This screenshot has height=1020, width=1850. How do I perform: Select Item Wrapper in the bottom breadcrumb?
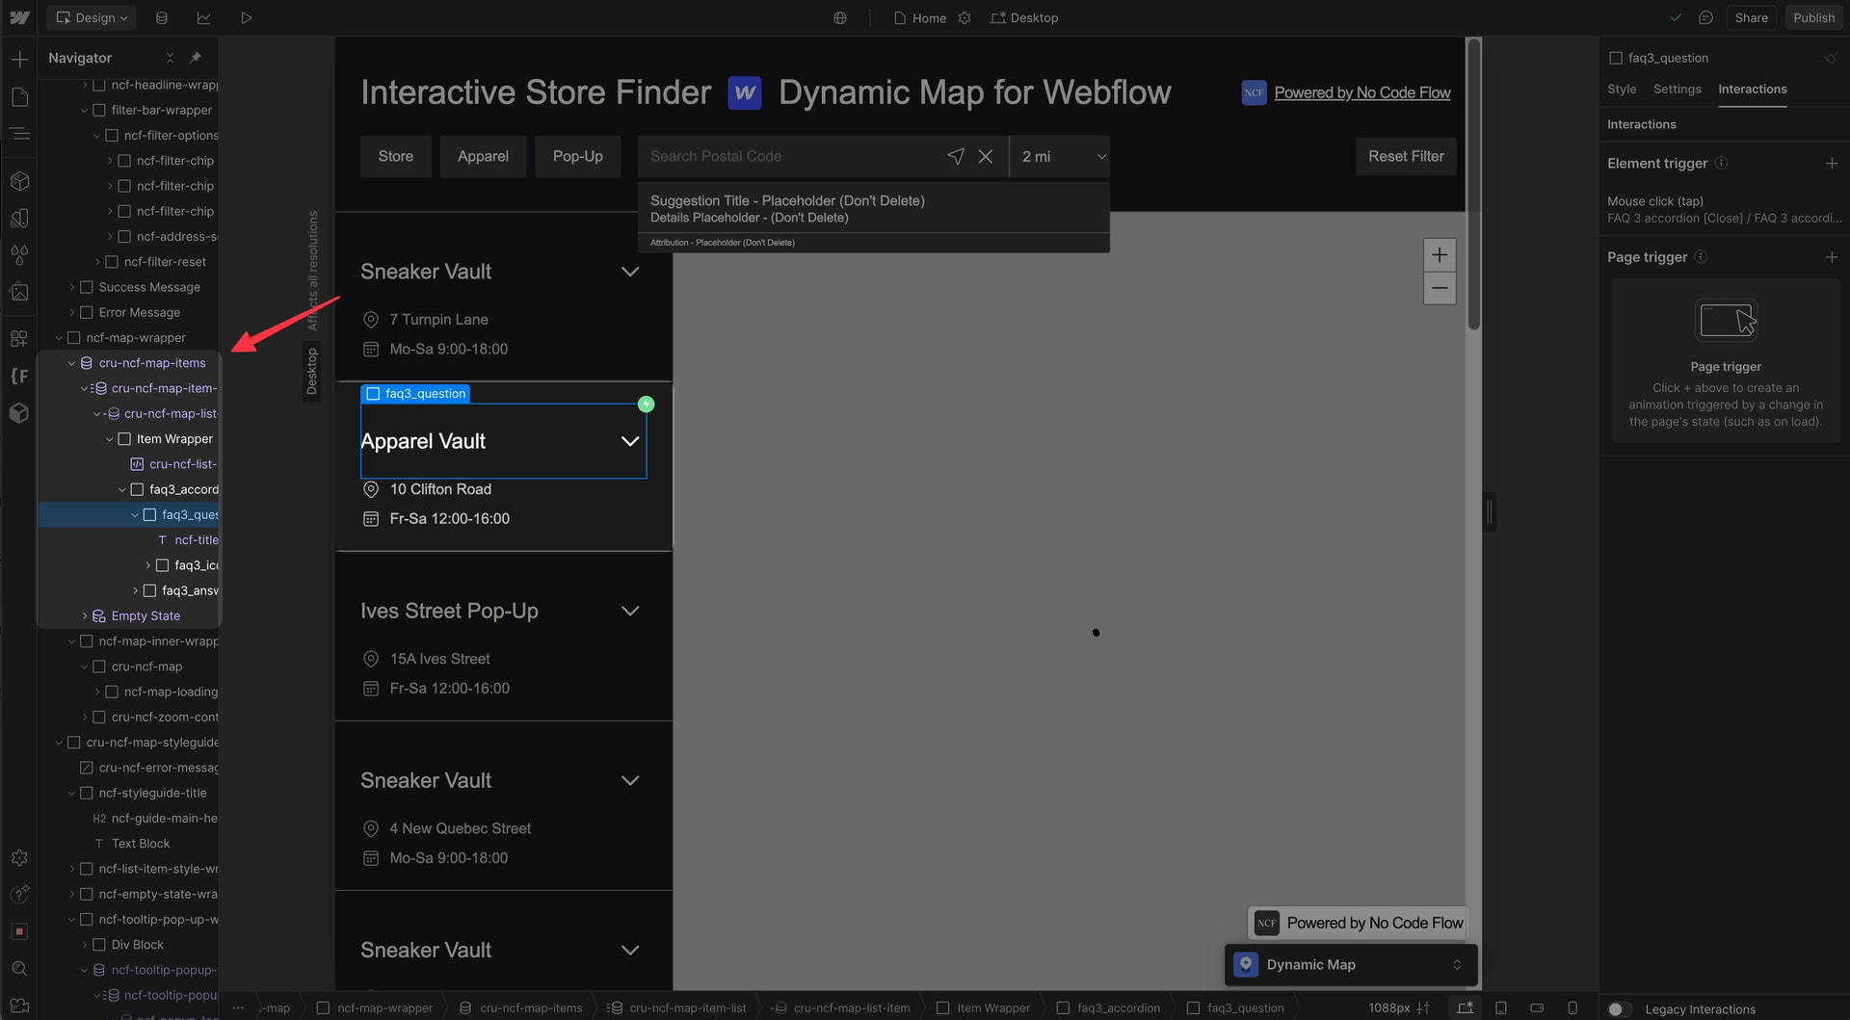tap(984, 1007)
